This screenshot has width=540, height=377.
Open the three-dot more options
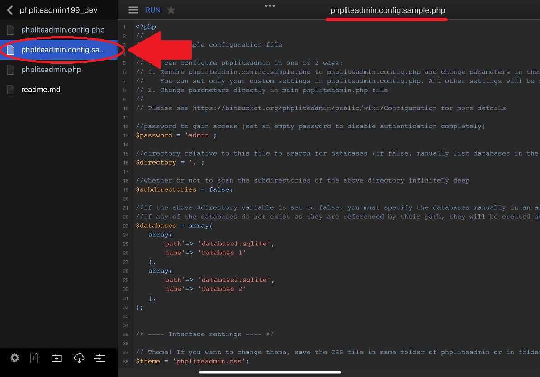click(x=270, y=5)
